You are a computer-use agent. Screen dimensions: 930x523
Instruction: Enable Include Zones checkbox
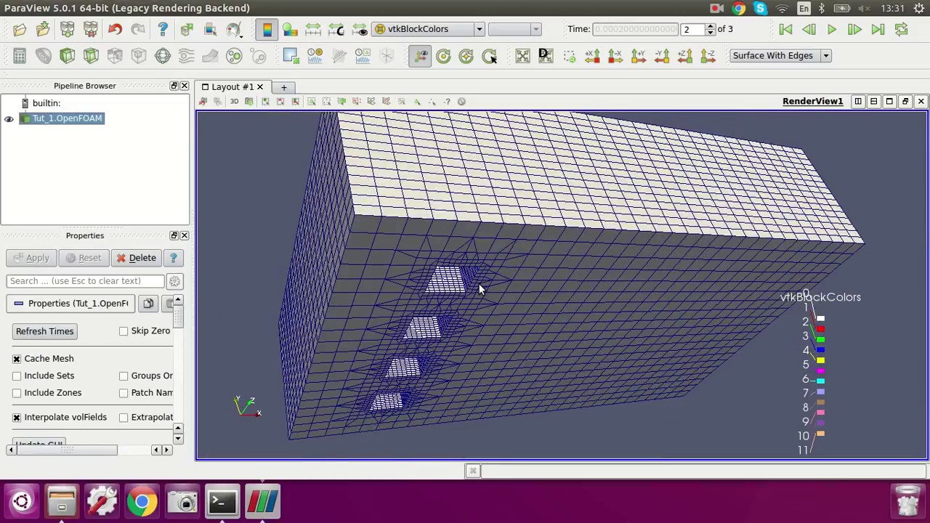tap(17, 393)
